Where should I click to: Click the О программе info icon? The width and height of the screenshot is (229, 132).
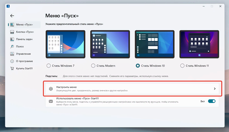(12, 61)
